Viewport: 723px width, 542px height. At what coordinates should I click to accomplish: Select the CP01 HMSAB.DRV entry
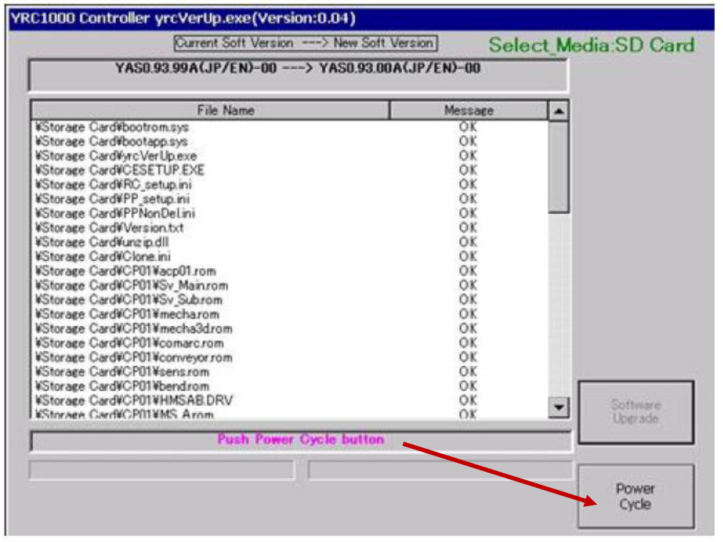pyautogui.click(x=134, y=401)
